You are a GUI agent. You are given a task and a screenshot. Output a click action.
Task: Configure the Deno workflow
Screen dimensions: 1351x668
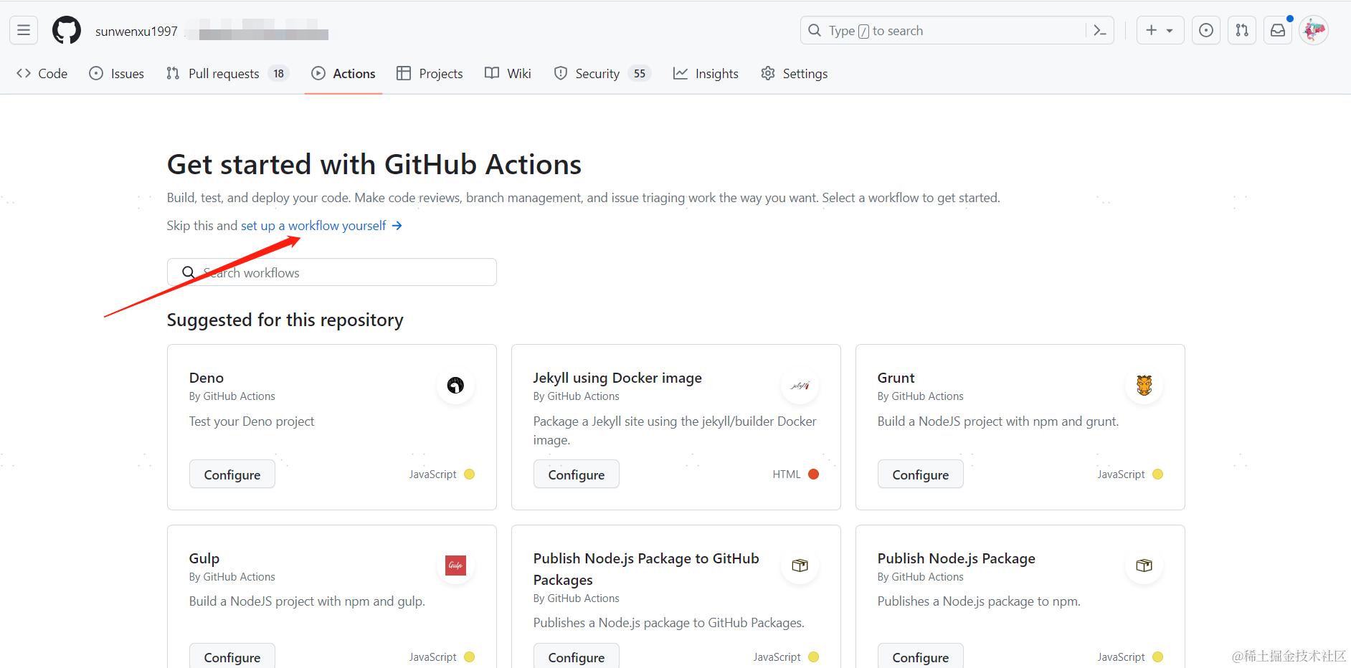232,474
